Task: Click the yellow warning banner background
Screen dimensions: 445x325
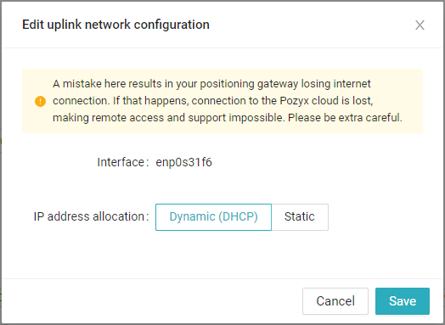Action: tap(222, 101)
